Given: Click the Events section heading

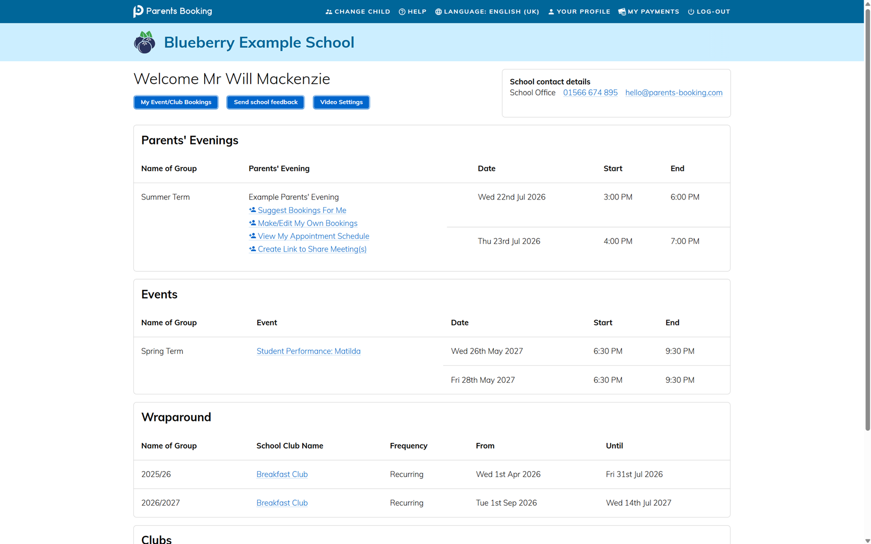Looking at the screenshot, I should point(159,294).
